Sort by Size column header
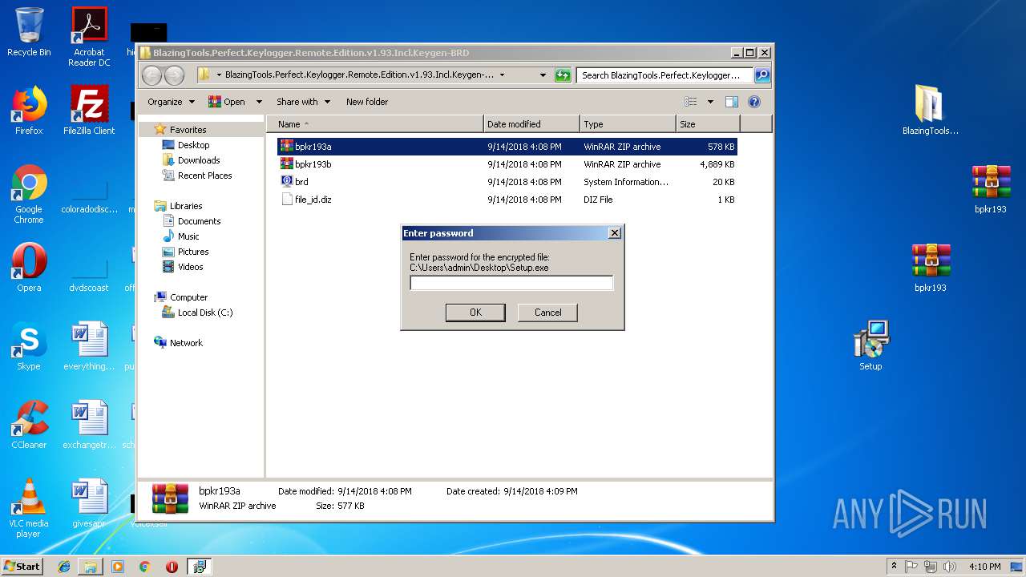 708,124
